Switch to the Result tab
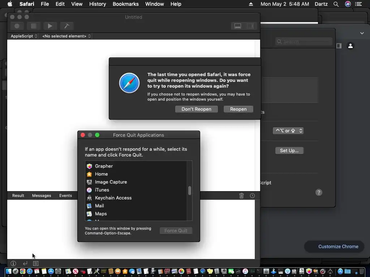 18,195
